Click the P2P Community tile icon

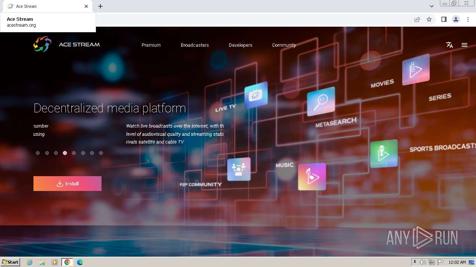(239, 169)
